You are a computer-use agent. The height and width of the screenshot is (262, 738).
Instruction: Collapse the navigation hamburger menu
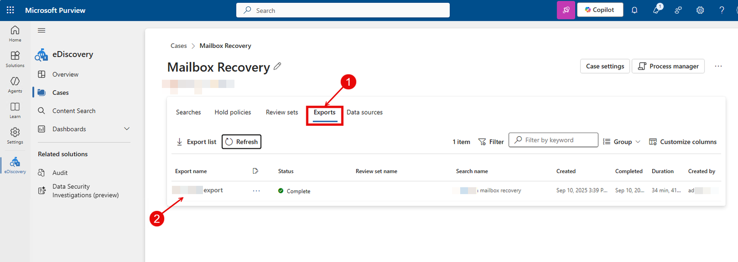click(x=42, y=30)
